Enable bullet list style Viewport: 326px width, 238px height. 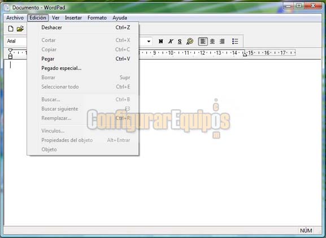(x=235, y=41)
